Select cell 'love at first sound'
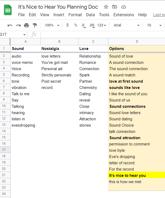The height and width of the screenshot is (198, 165). click(x=136, y=81)
